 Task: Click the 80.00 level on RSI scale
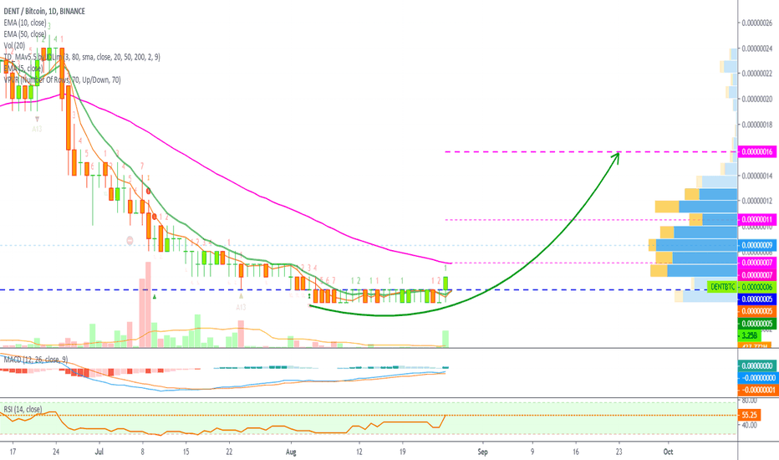coord(749,401)
